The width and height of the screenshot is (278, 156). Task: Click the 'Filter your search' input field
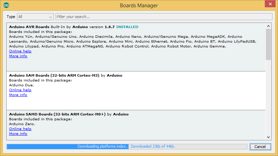[x=163, y=17]
